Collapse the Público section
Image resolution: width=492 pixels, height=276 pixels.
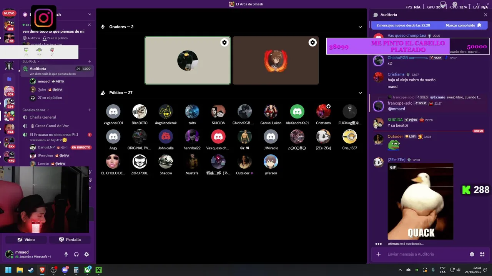click(x=360, y=93)
